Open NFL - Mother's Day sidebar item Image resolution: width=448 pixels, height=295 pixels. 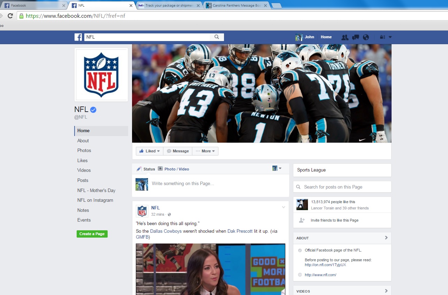[96, 191]
